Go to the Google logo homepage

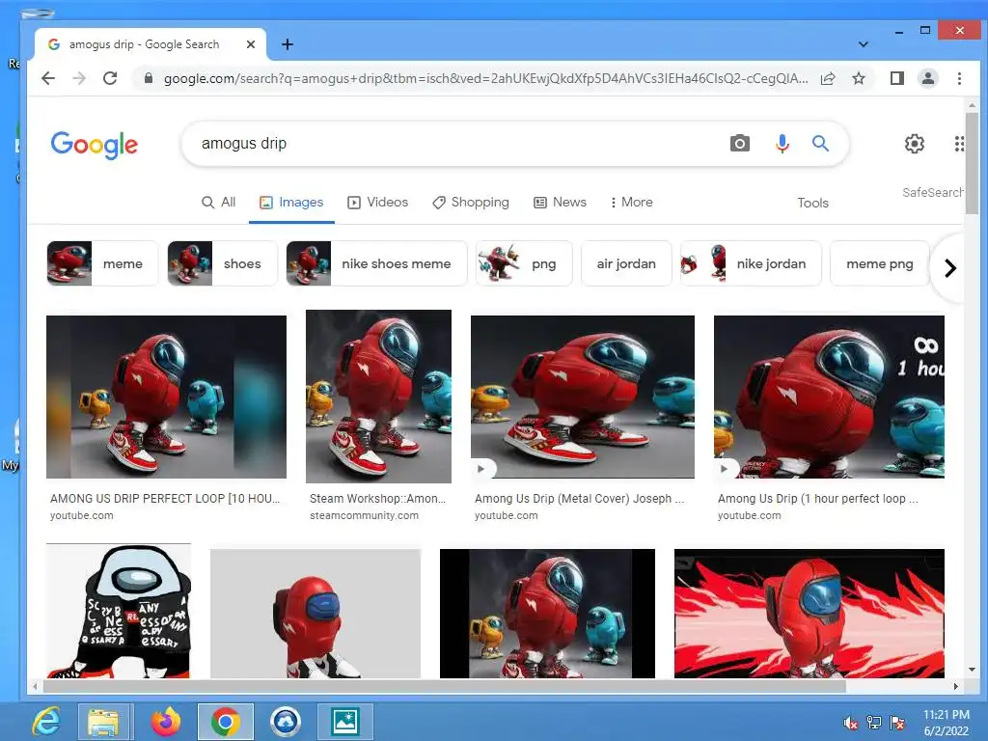click(95, 145)
